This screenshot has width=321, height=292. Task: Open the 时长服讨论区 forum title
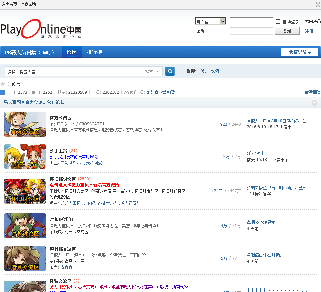[x=63, y=219]
